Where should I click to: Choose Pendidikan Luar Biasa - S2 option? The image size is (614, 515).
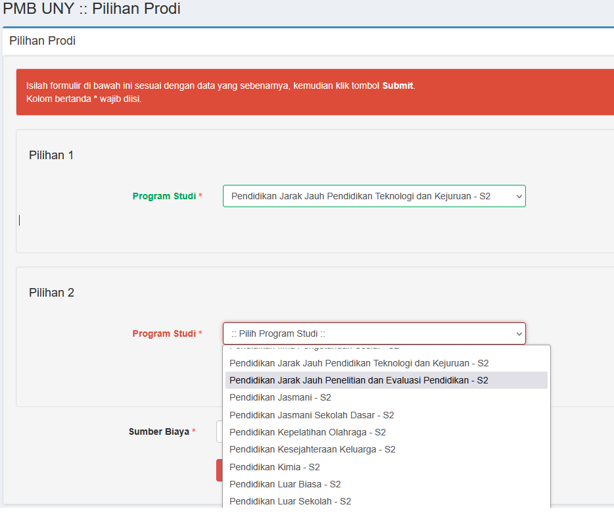pyautogui.click(x=285, y=484)
